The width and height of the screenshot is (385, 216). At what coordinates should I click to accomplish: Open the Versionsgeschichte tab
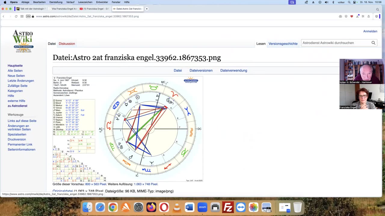pos(283,44)
